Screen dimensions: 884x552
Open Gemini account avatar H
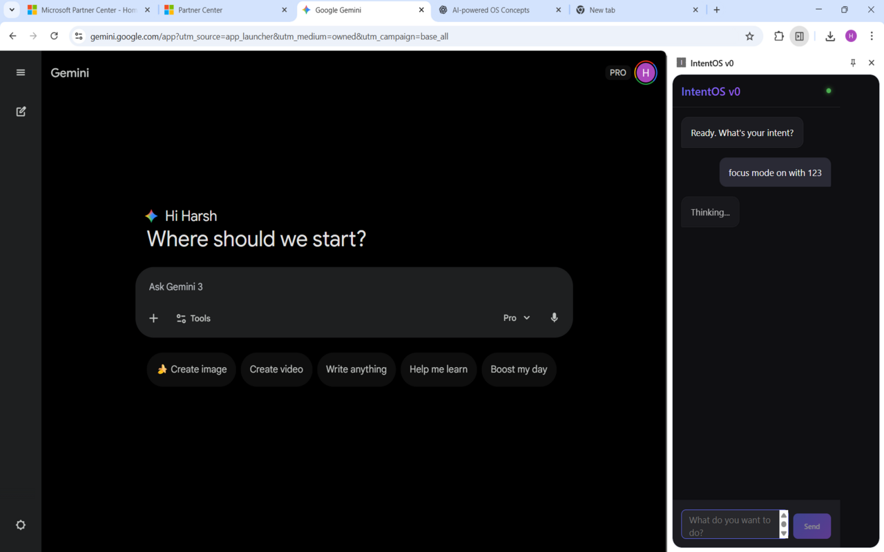tap(646, 72)
